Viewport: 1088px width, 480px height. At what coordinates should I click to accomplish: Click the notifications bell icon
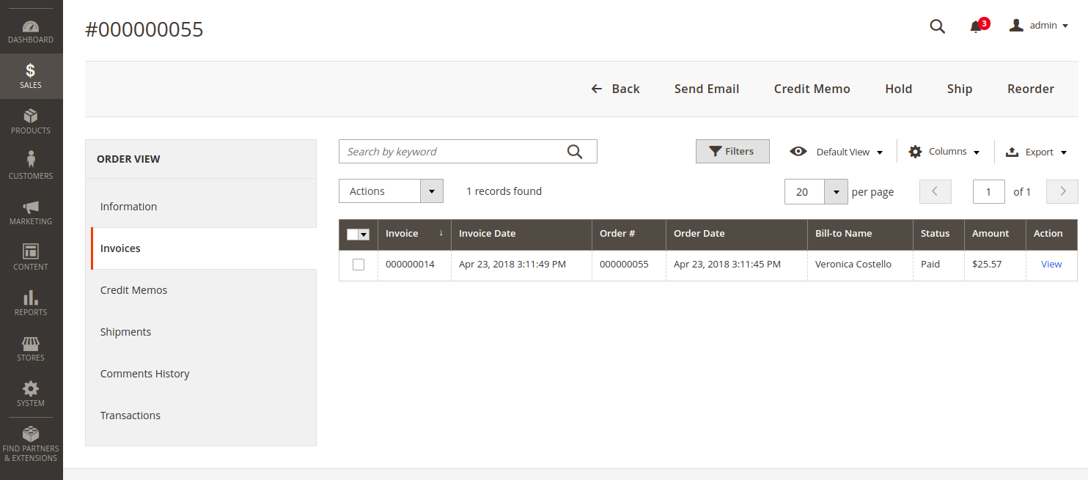pos(975,27)
